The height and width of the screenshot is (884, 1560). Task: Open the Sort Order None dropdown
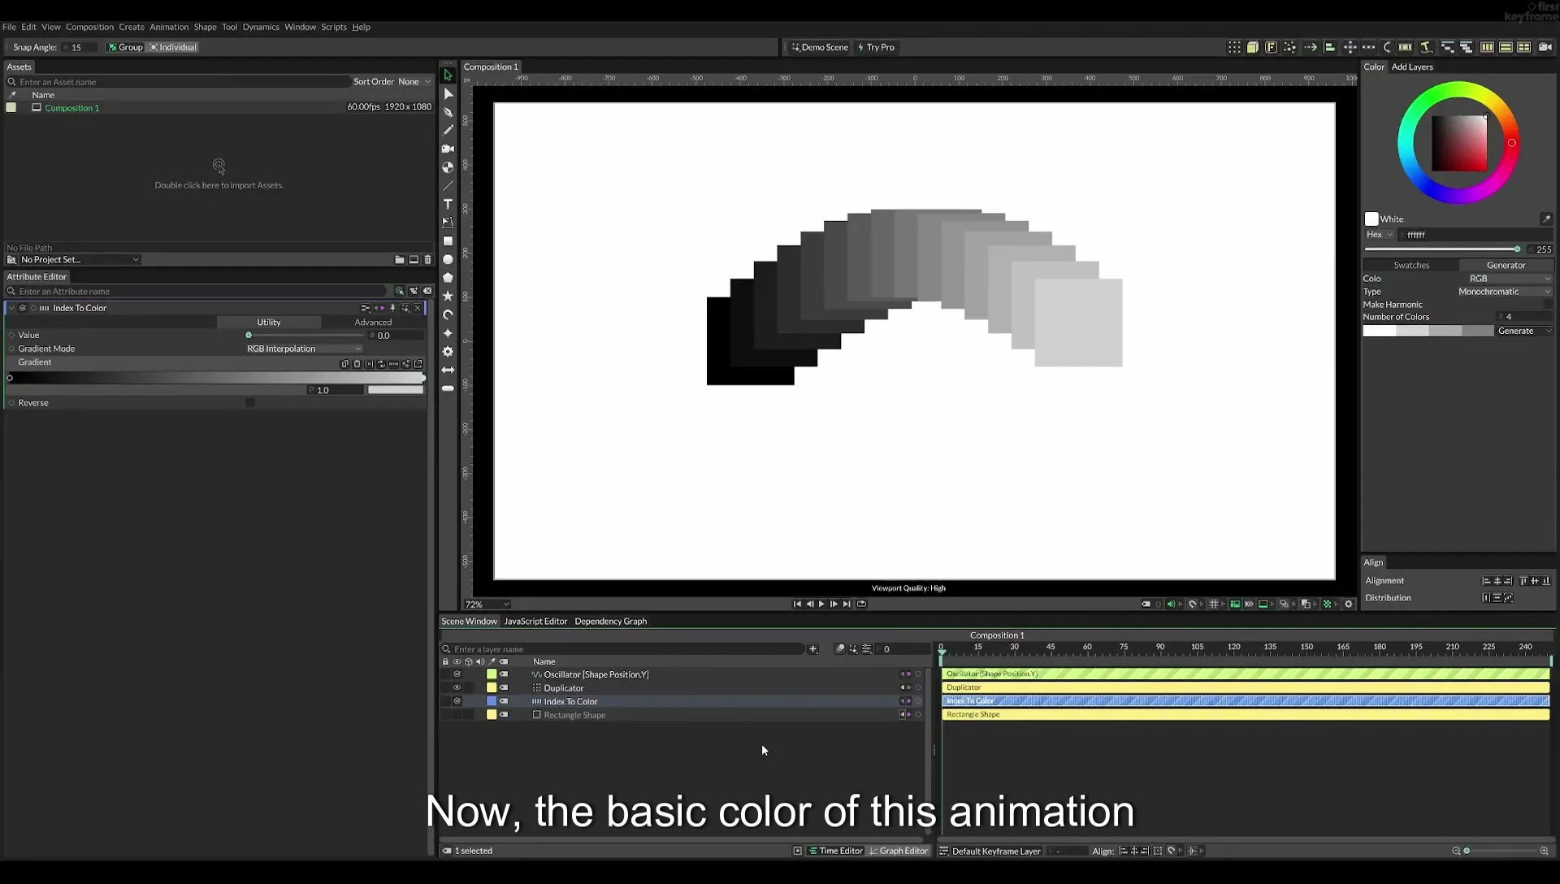click(414, 81)
